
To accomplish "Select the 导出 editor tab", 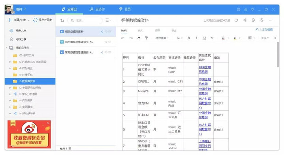I will pyautogui.click(x=174, y=31).
